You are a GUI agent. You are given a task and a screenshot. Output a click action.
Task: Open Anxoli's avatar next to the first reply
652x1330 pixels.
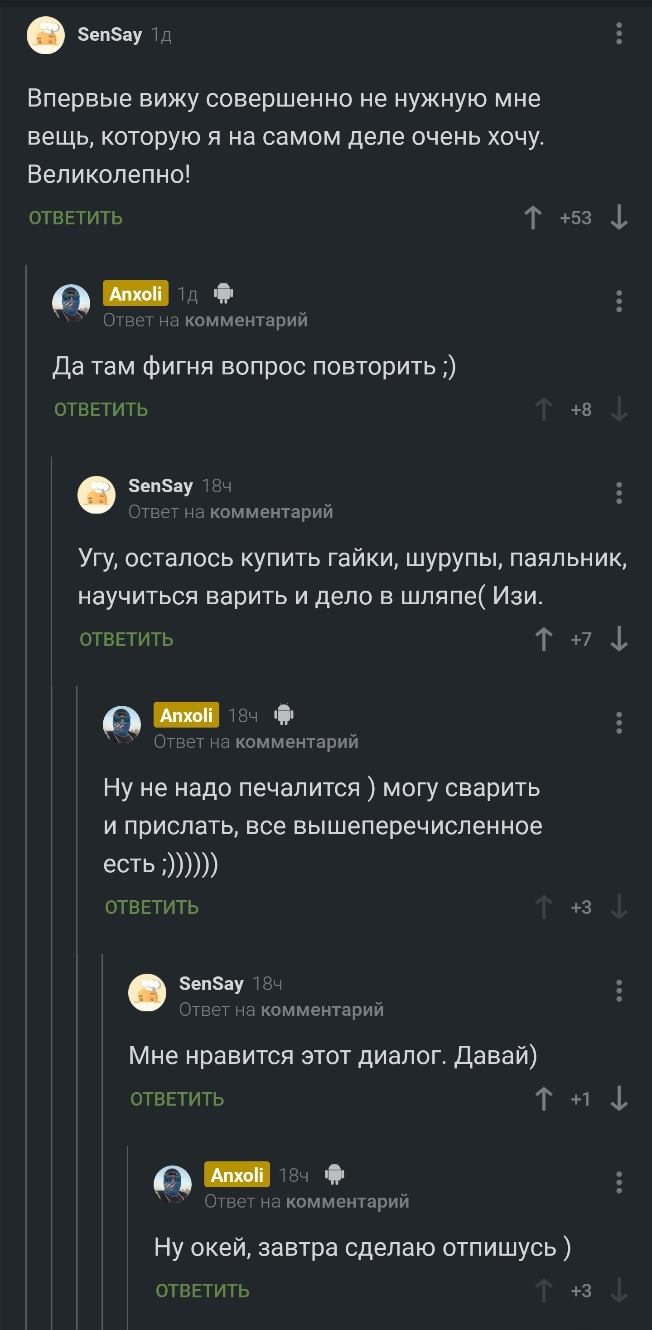71,303
